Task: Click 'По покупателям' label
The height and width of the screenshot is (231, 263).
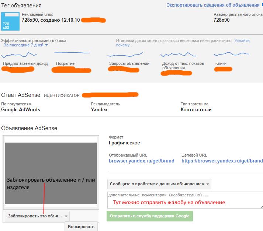Action: click(16, 104)
